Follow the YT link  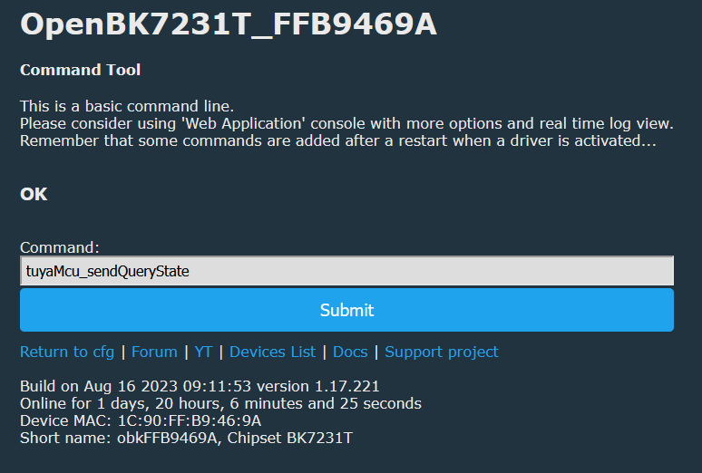203,352
